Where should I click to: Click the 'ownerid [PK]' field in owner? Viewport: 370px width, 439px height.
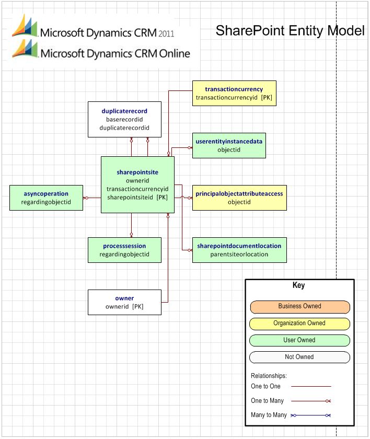point(124,307)
